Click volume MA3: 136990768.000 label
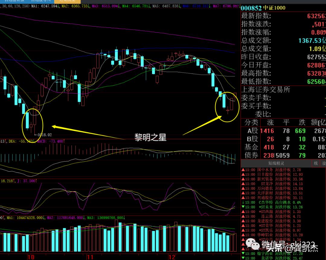Viewport: 326px width, 260px height. [x=106, y=218]
